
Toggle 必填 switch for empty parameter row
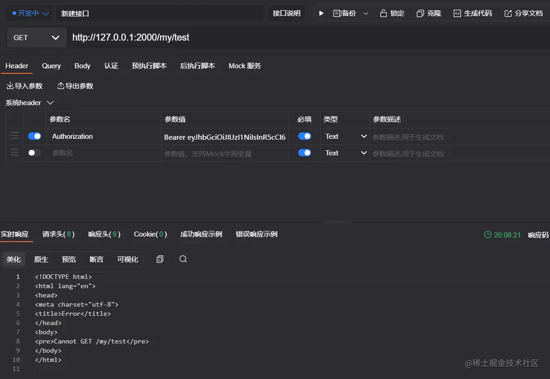(x=304, y=153)
